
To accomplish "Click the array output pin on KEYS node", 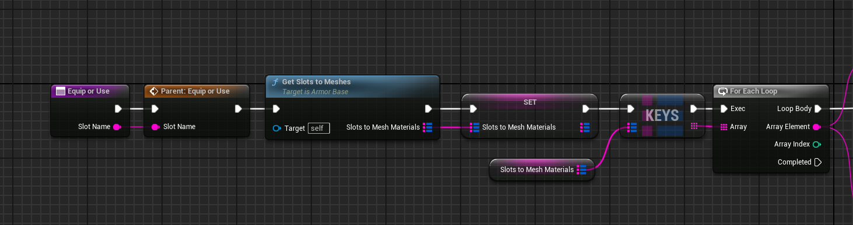I will tap(694, 127).
